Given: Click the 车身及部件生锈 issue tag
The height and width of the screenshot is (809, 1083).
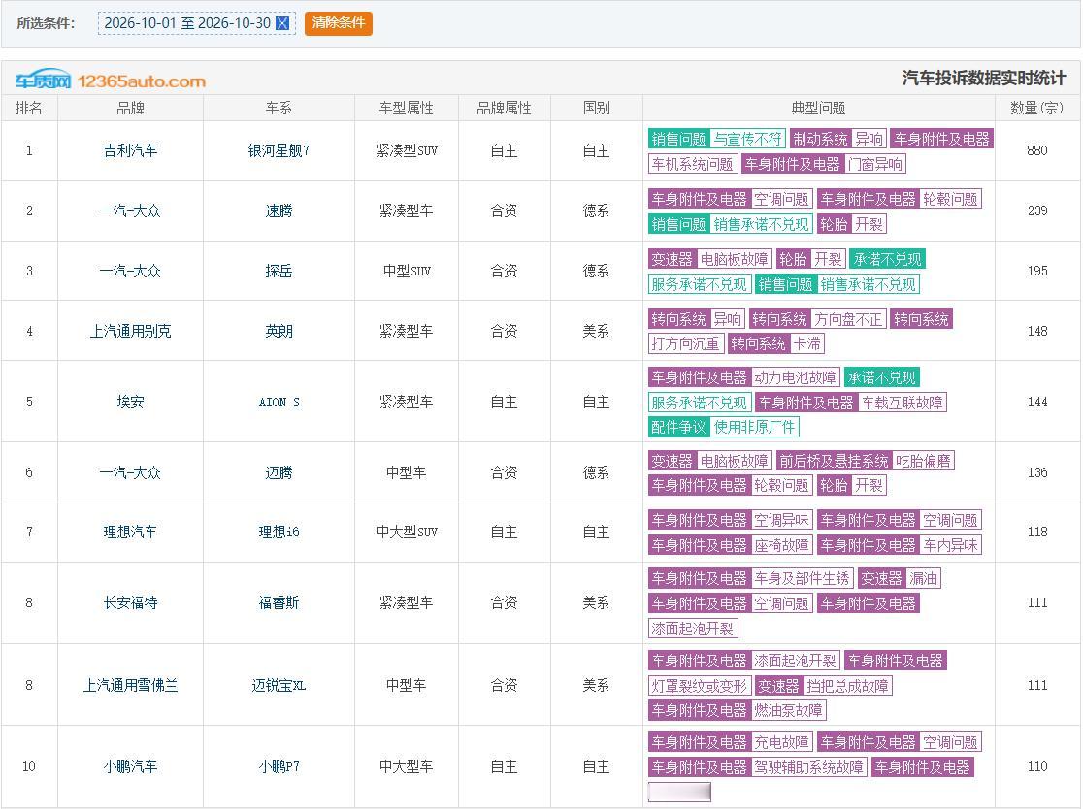Looking at the screenshot, I should [x=802, y=578].
